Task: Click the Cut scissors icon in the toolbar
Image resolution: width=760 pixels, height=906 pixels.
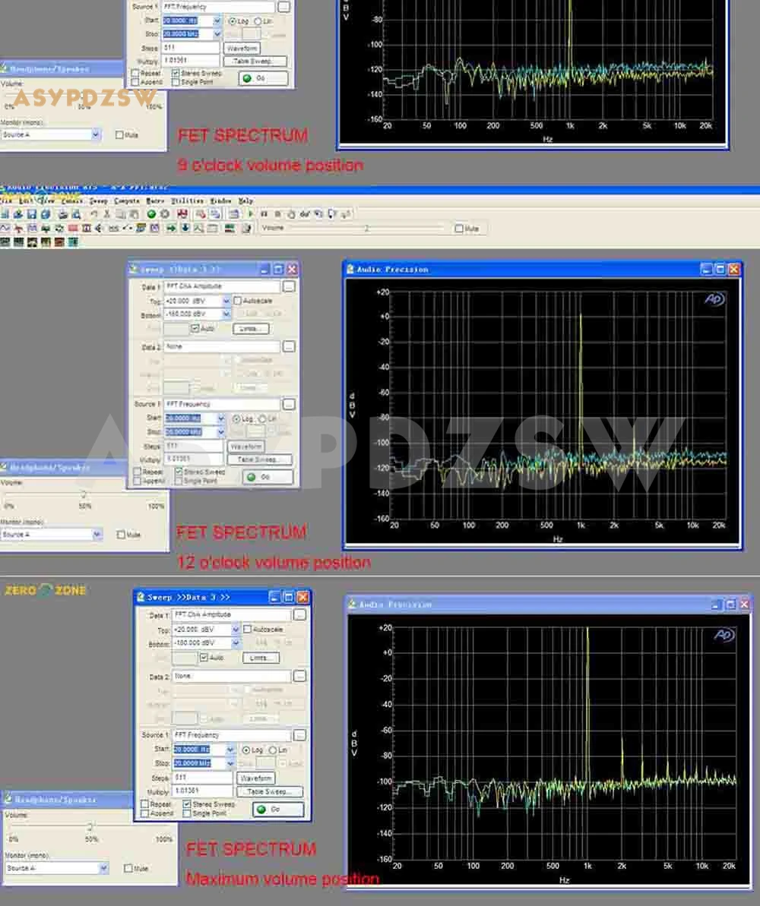Action: point(107,214)
